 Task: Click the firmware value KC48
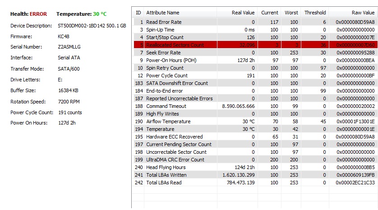pyautogui.click(x=64, y=36)
